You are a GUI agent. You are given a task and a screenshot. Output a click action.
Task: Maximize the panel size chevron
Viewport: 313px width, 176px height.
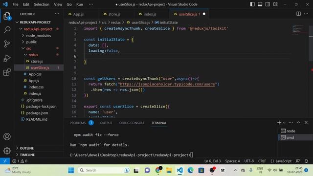point(298,123)
